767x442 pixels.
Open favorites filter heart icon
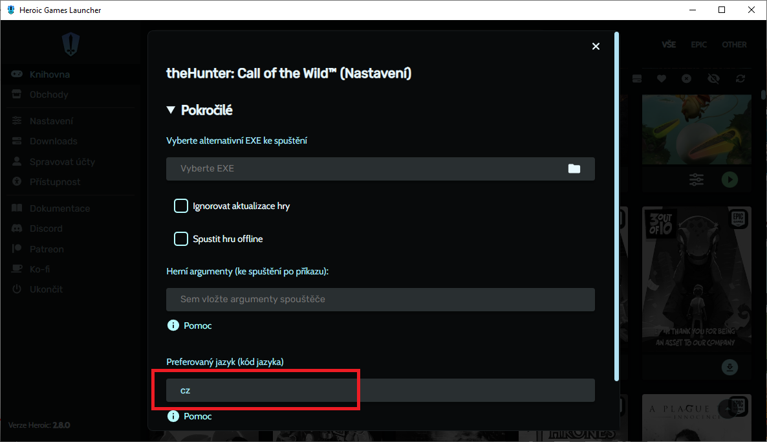click(662, 78)
